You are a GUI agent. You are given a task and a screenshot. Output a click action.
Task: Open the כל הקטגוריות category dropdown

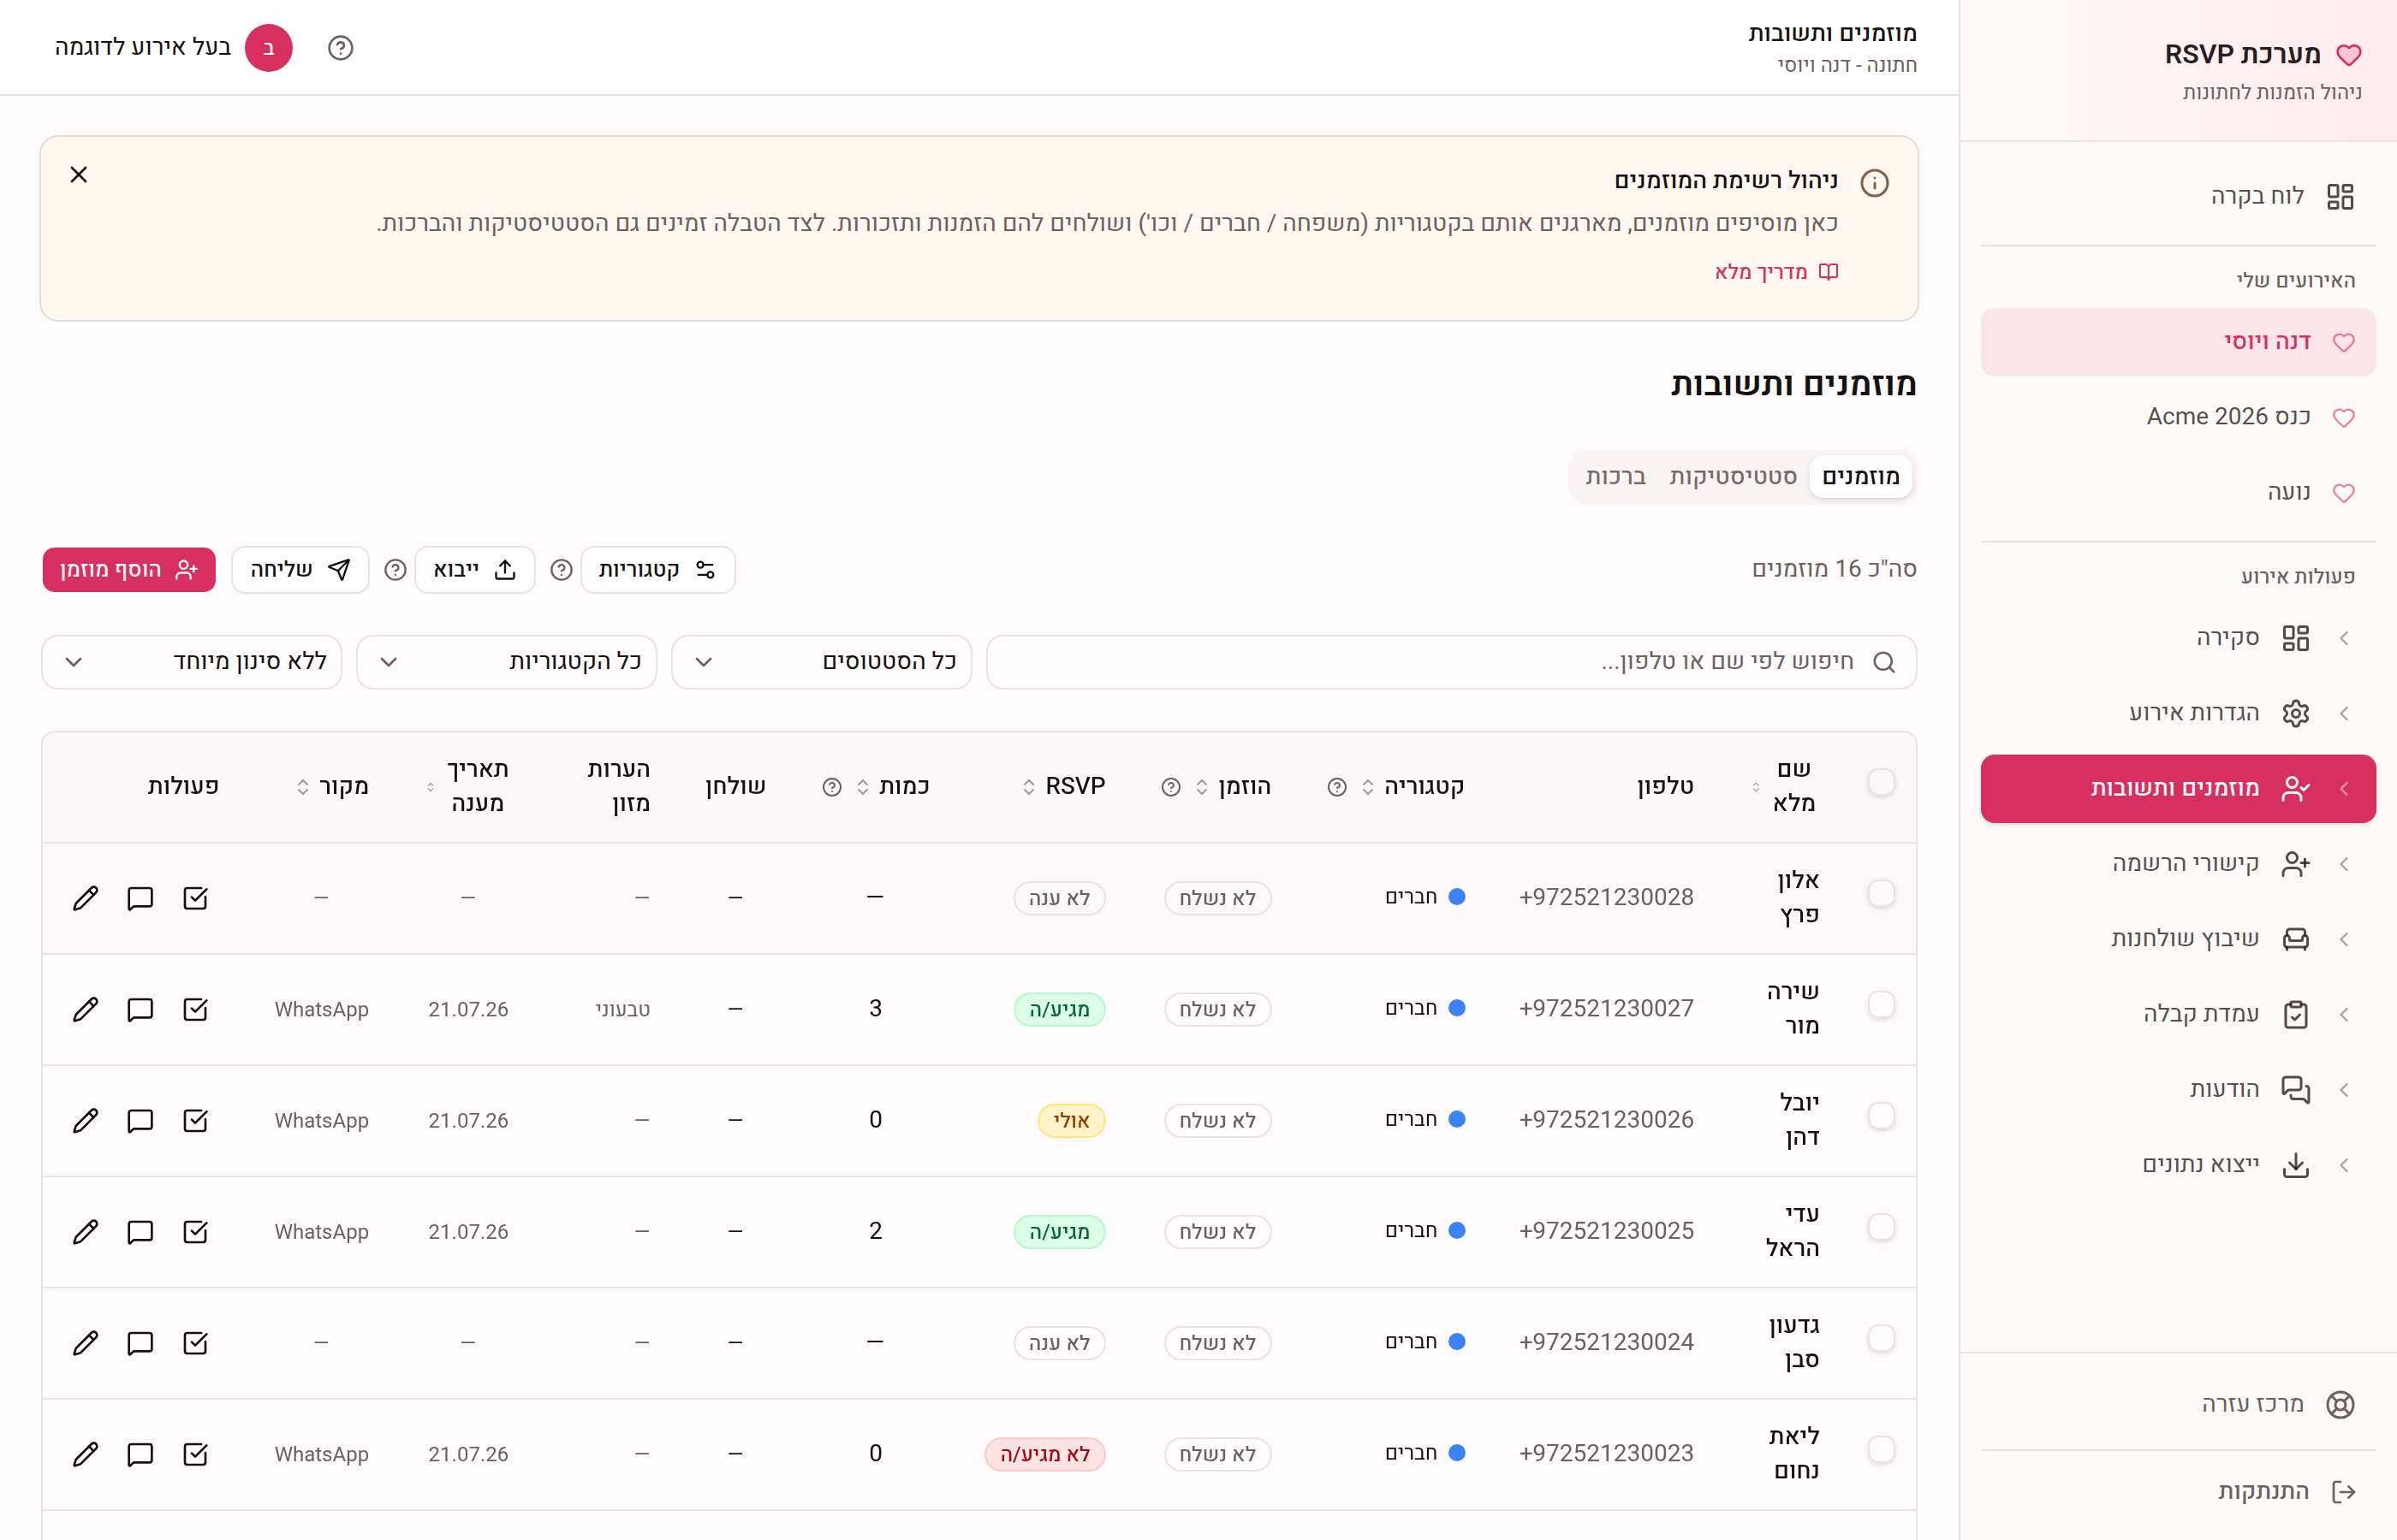pos(506,662)
